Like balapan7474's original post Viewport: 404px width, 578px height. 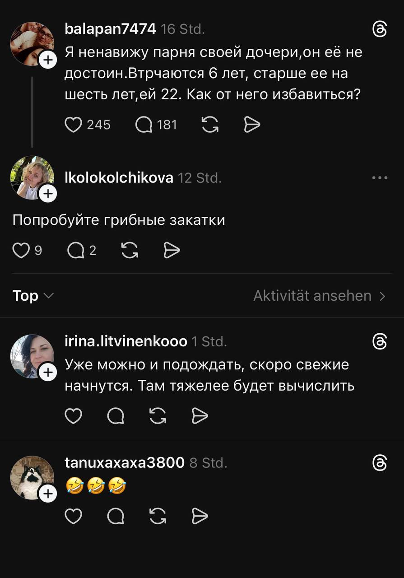74,125
